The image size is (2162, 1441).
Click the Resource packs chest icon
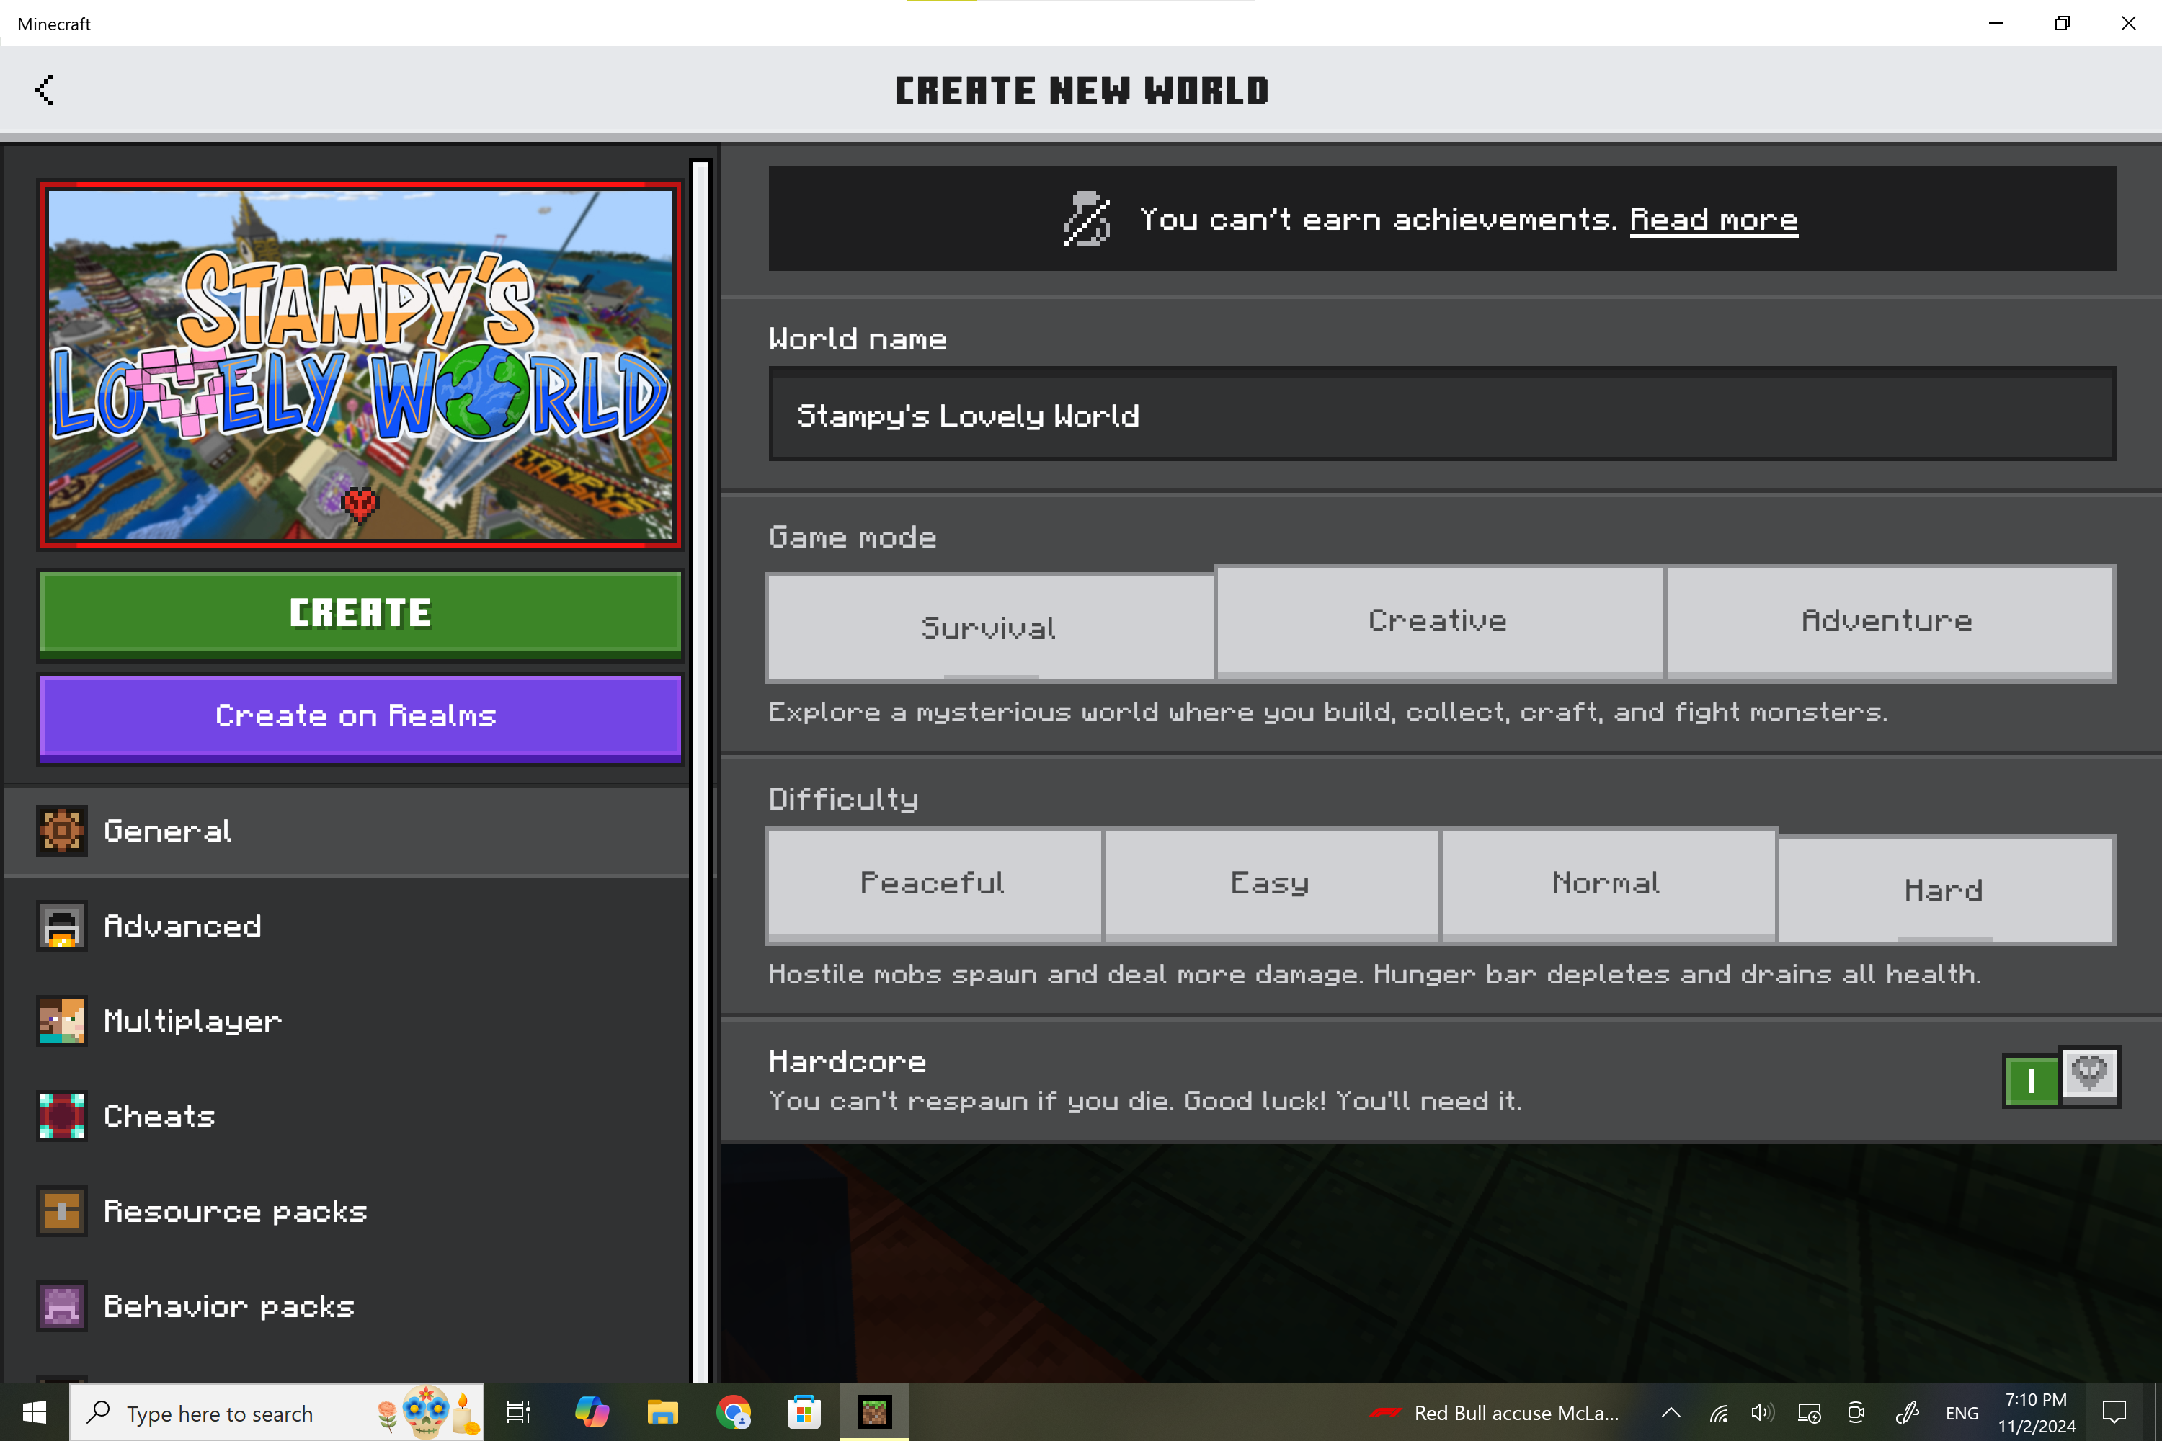click(61, 1210)
